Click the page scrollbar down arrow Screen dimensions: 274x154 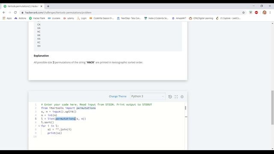(x=272, y=149)
